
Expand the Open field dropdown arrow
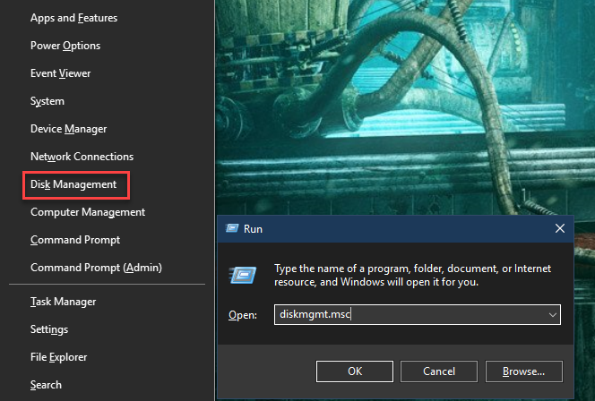point(552,315)
